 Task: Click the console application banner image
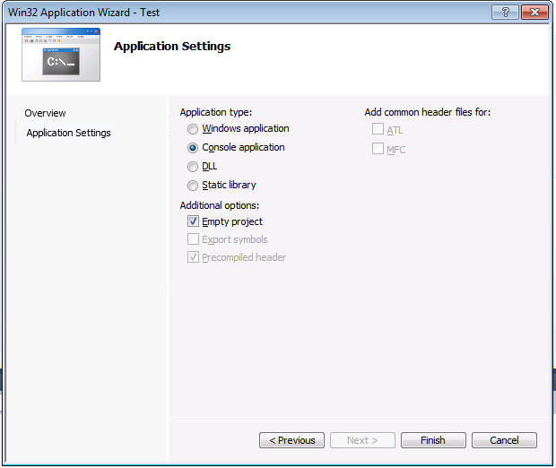pyautogui.click(x=61, y=55)
